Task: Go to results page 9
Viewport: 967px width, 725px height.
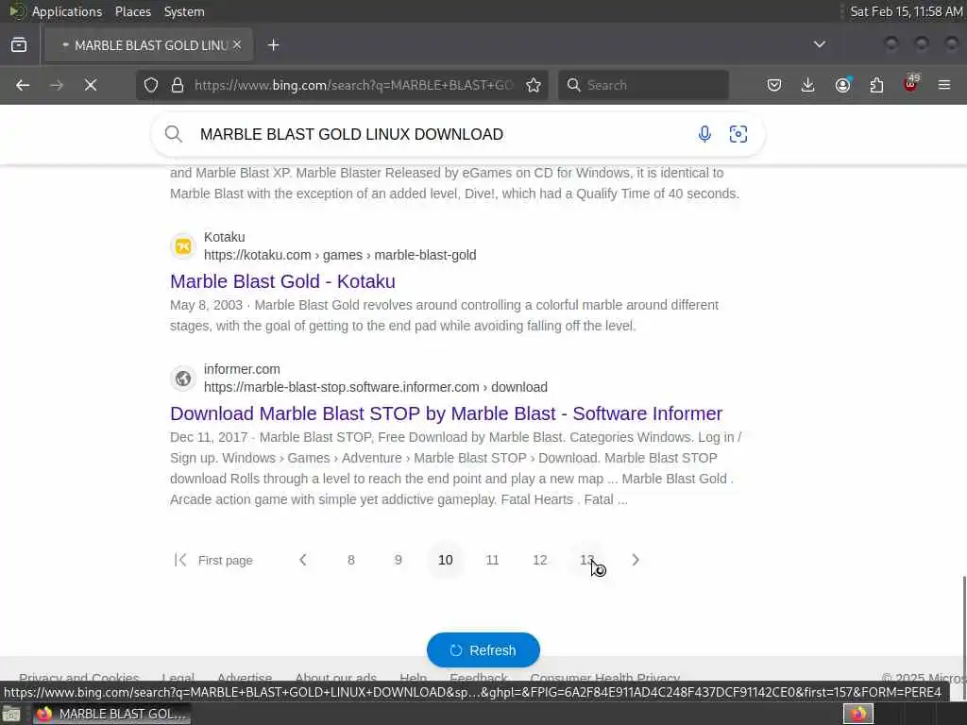Action: point(399,560)
